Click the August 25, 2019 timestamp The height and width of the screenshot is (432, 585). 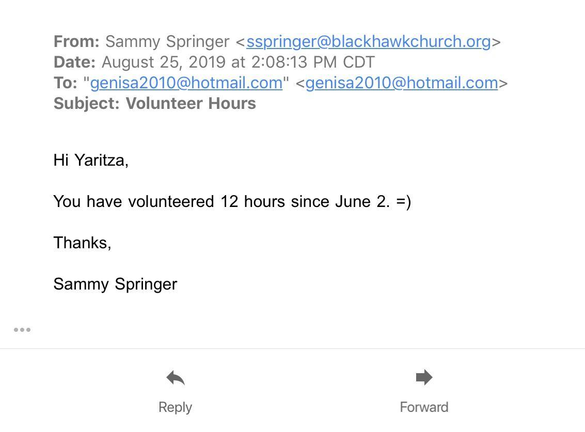(x=238, y=62)
